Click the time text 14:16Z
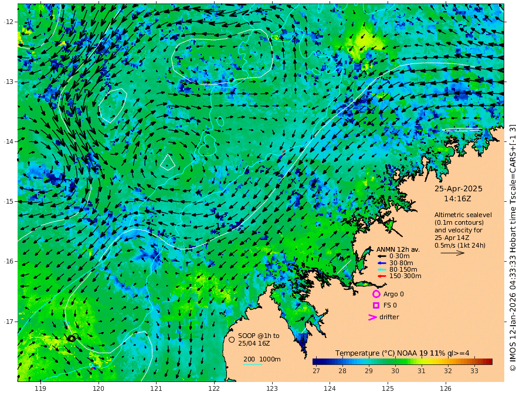516x399 pixels. pyautogui.click(x=457, y=199)
